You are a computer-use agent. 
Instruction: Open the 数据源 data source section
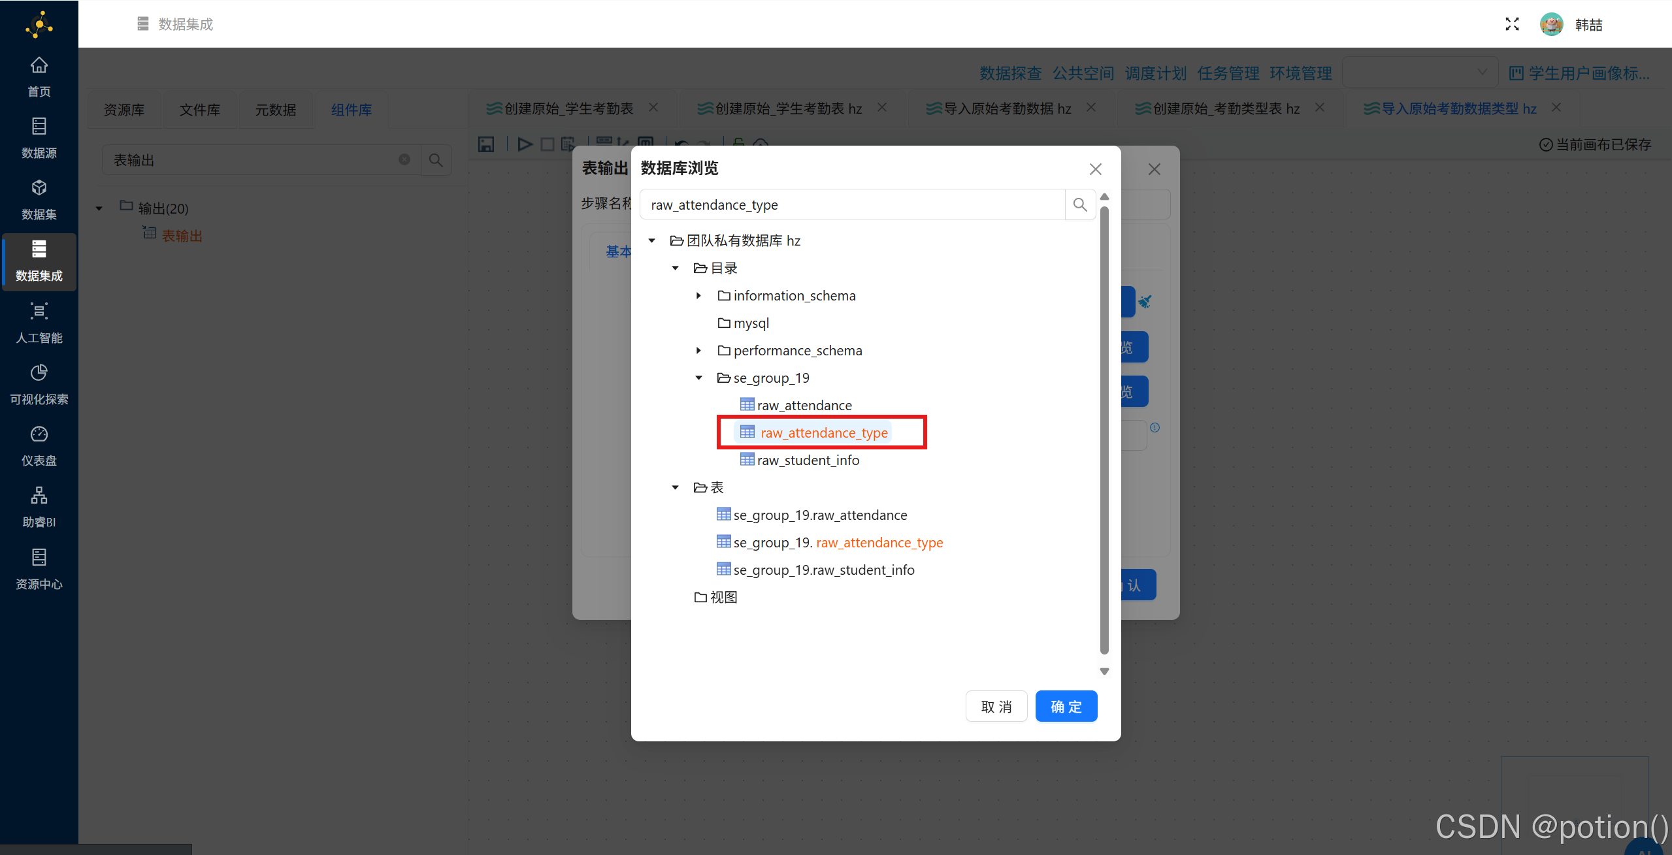click(x=39, y=138)
